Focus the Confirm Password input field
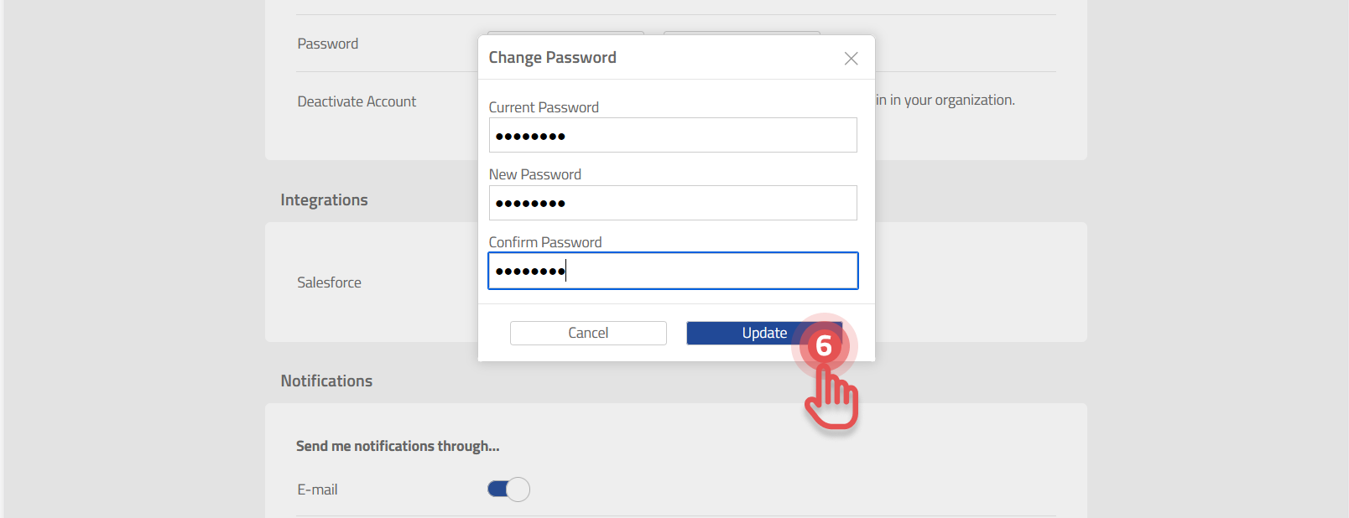 673,270
